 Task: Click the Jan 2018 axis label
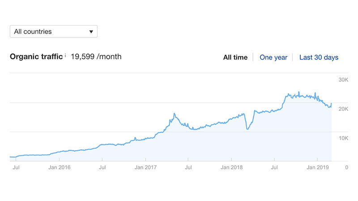(231, 167)
